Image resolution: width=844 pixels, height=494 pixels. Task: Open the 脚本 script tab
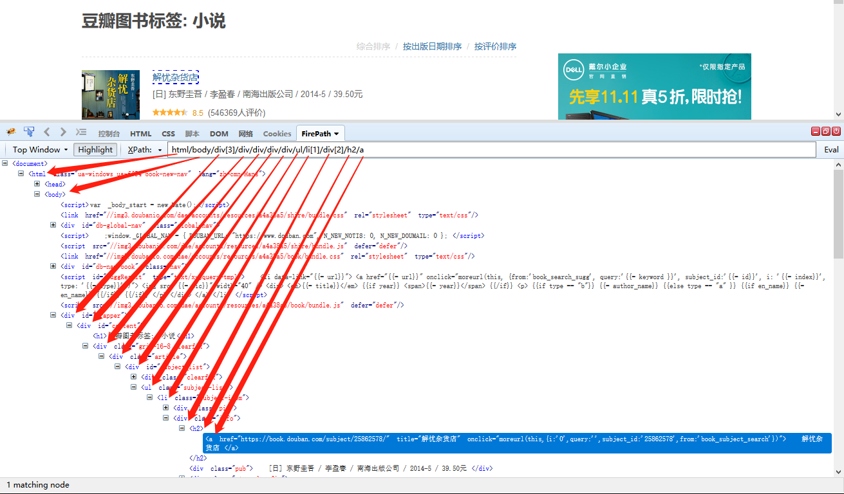(x=192, y=134)
